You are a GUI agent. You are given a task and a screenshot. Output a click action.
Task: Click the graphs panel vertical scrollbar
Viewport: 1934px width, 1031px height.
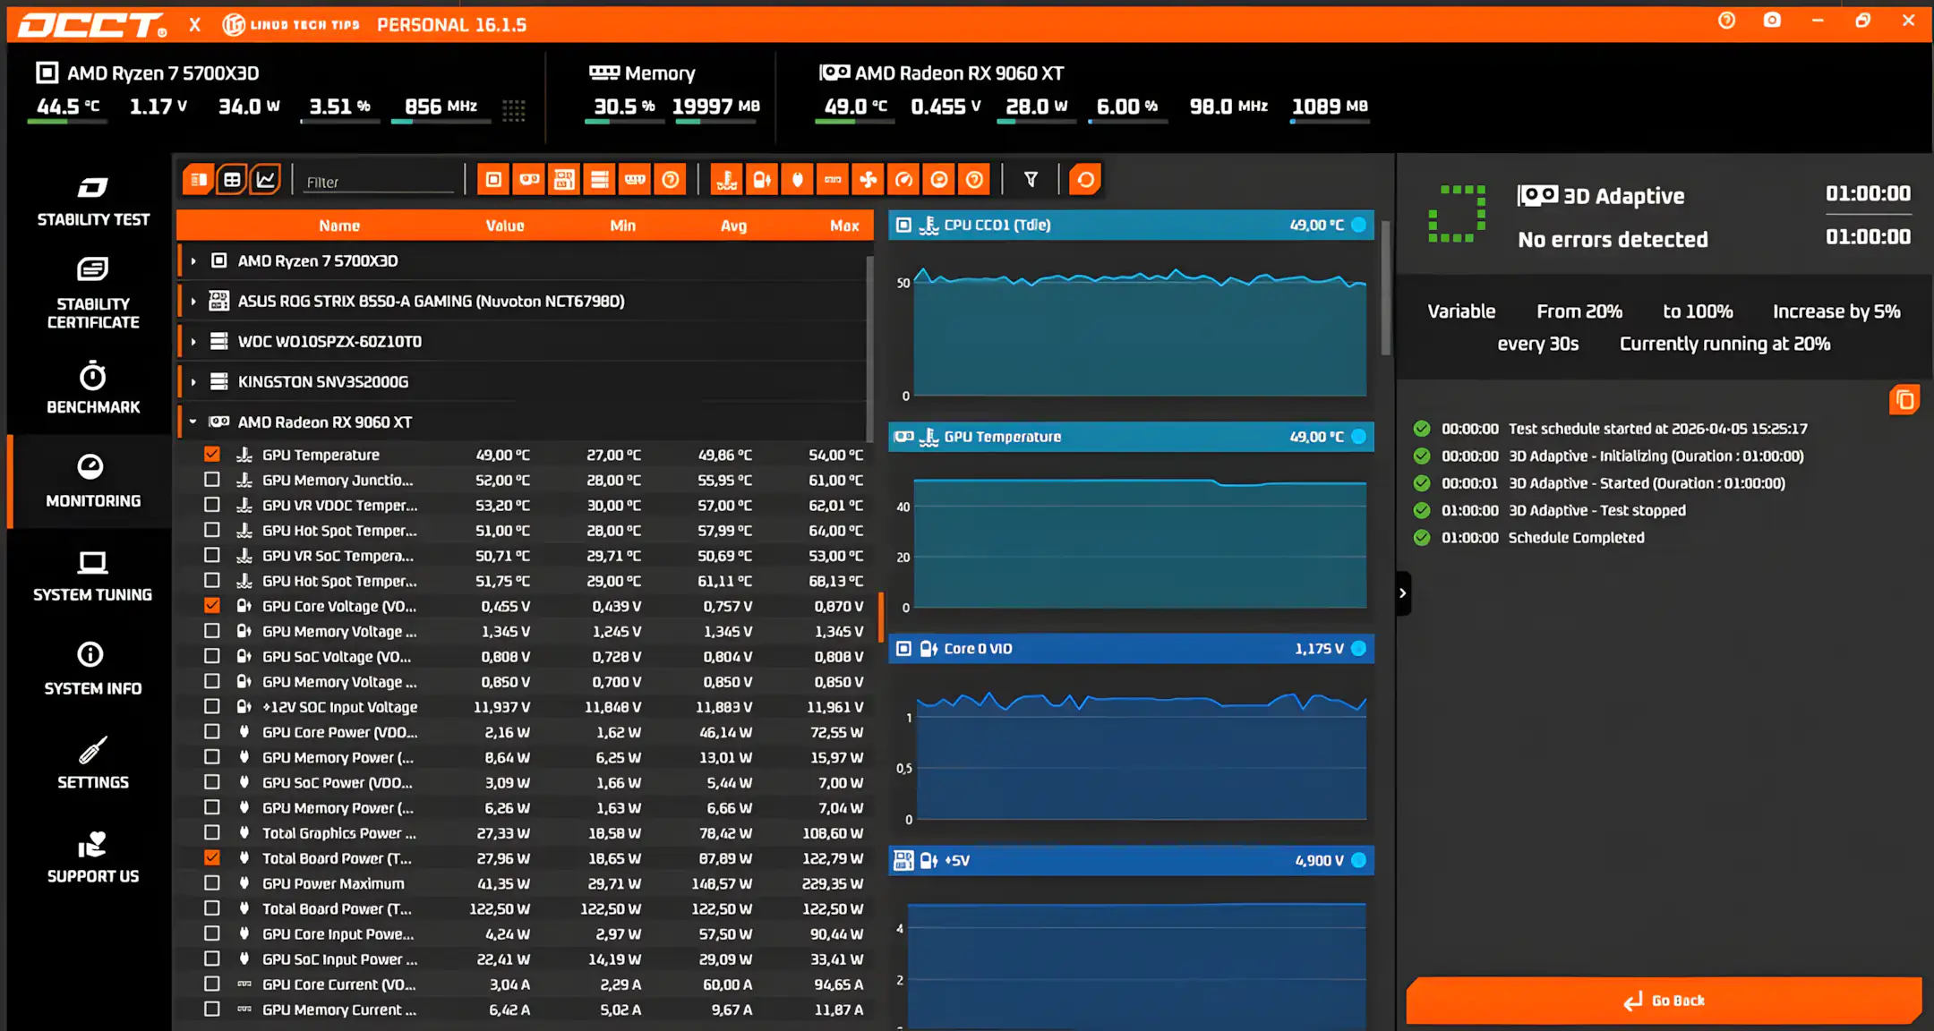pos(1386,288)
